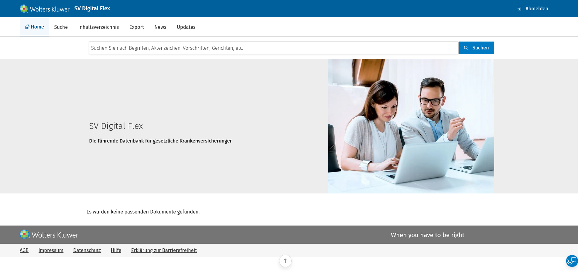
Task: Focus the search input field
Action: (x=273, y=48)
